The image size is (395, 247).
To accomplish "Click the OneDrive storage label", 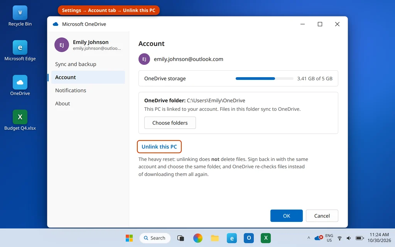I will pos(165,78).
